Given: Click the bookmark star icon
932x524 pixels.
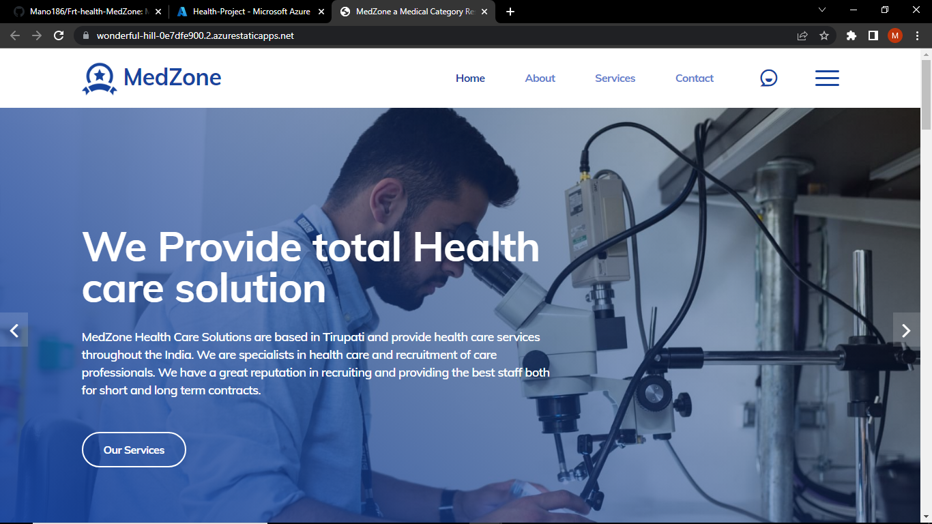Looking at the screenshot, I should 825,35.
